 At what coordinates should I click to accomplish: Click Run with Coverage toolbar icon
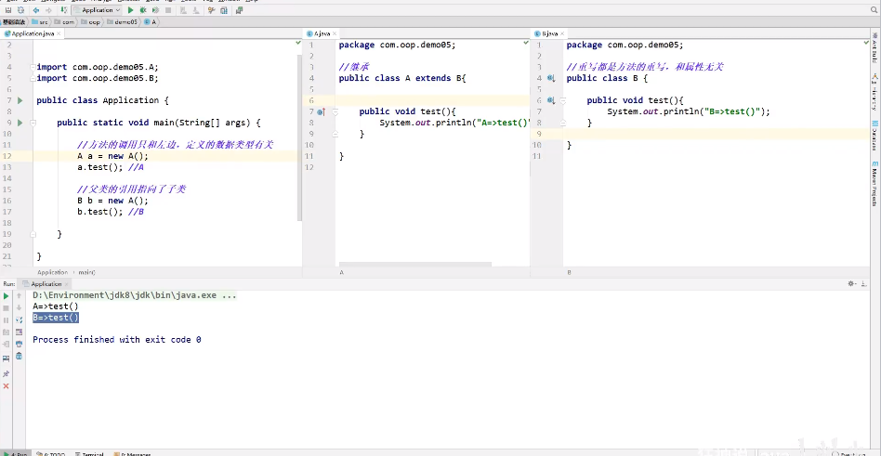[155, 10]
